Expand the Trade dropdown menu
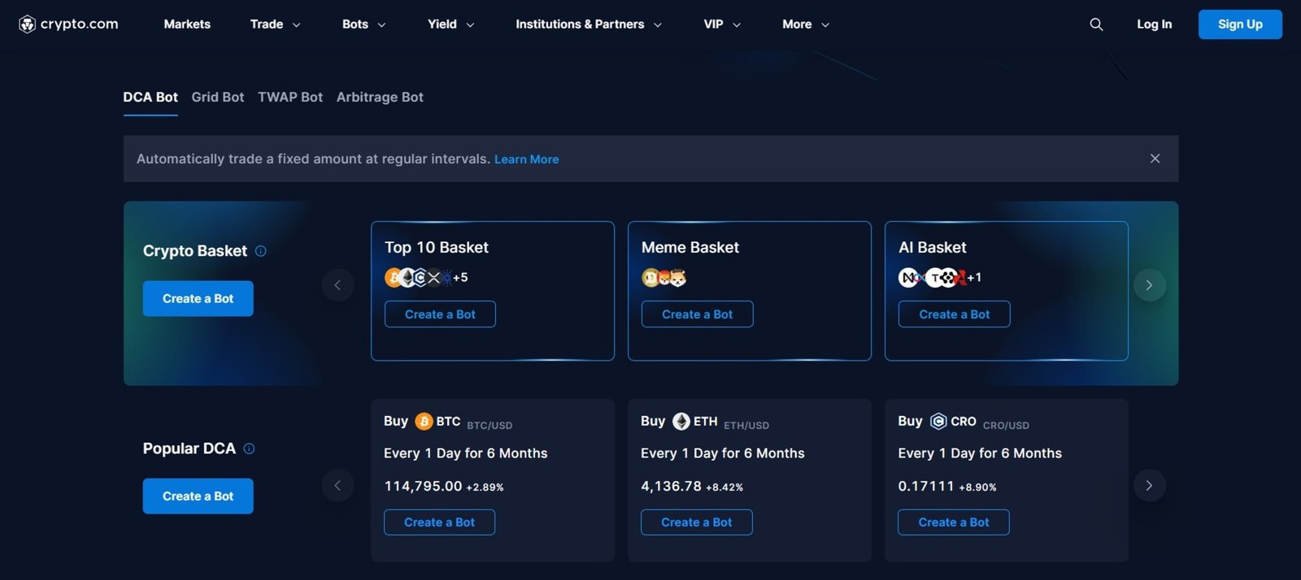 [275, 24]
